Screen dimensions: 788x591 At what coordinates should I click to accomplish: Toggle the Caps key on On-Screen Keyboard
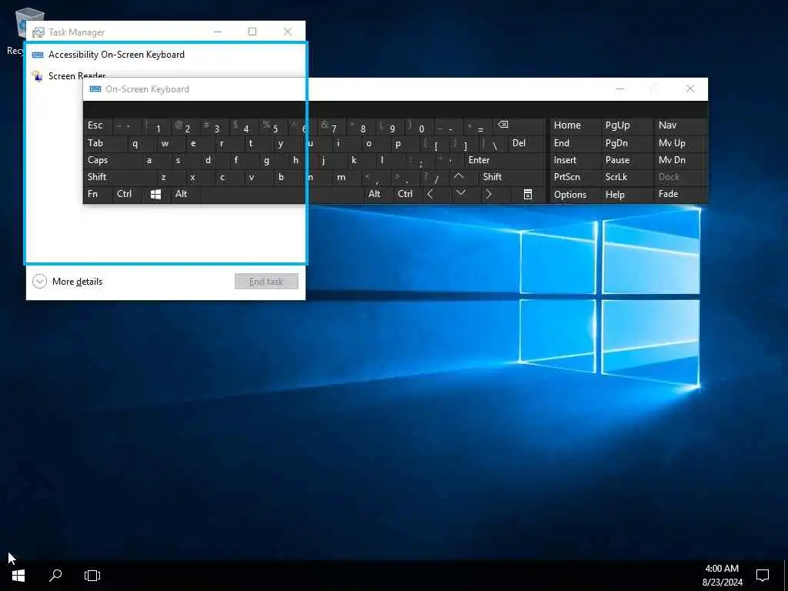pyautogui.click(x=112, y=160)
